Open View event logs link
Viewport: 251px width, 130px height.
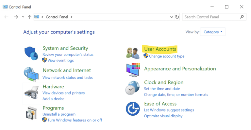(x=60, y=61)
